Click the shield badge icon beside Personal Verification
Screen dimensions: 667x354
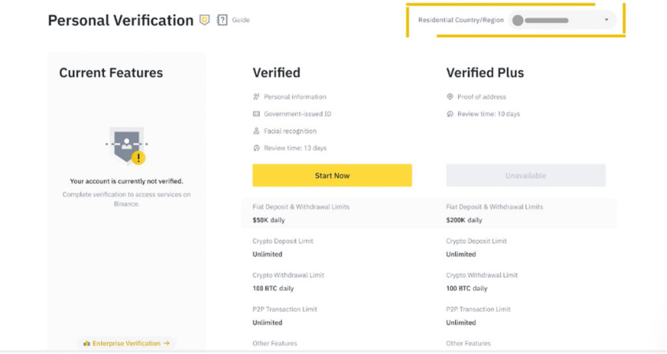[205, 20]
